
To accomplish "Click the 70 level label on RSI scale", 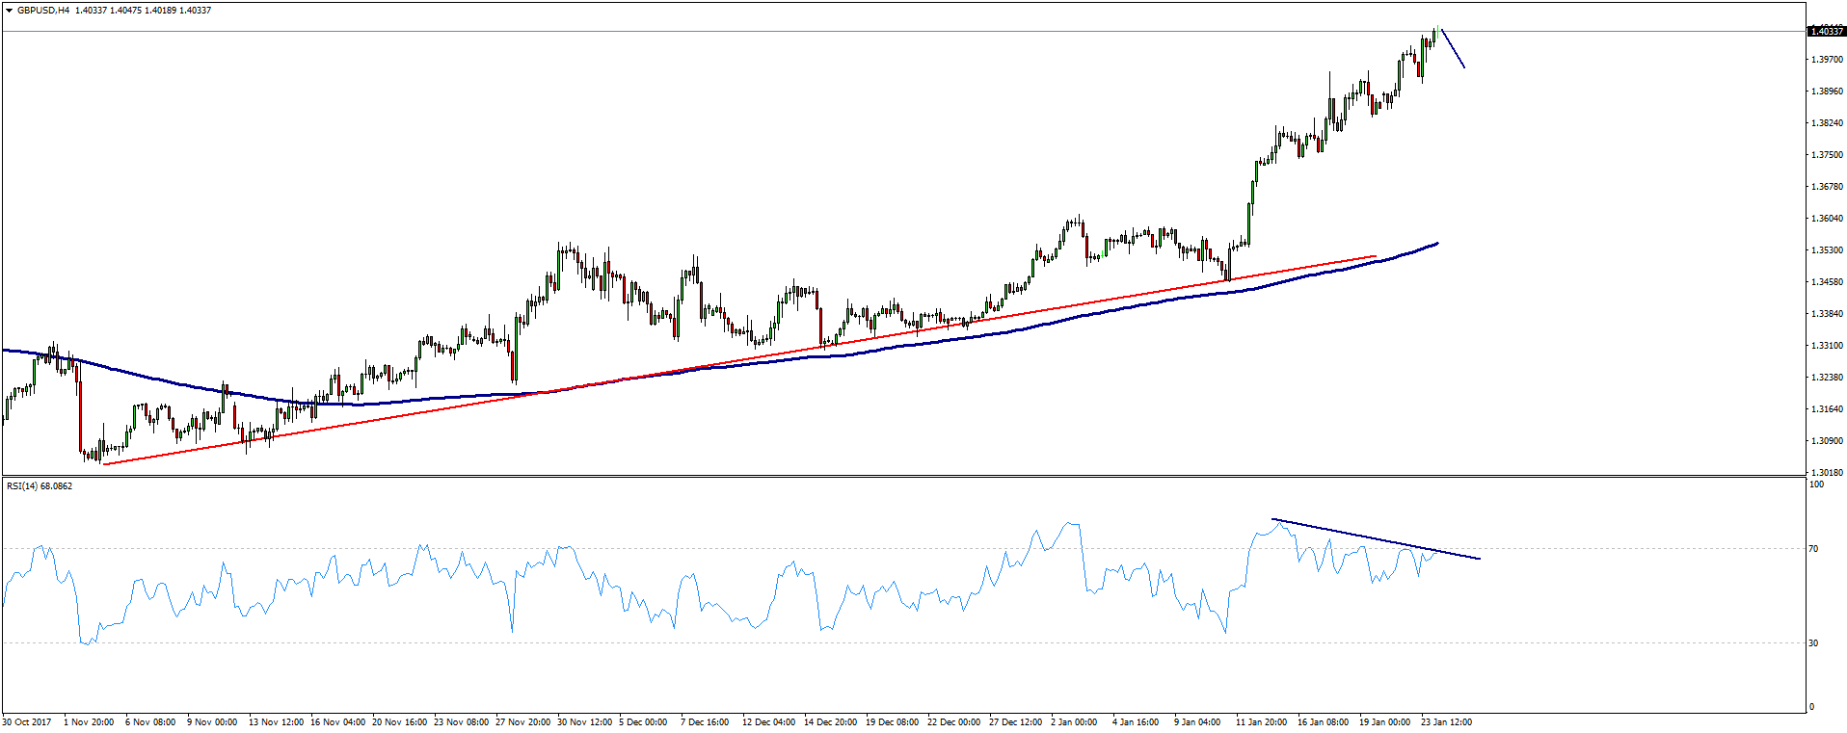I will tap(1813, 549).
